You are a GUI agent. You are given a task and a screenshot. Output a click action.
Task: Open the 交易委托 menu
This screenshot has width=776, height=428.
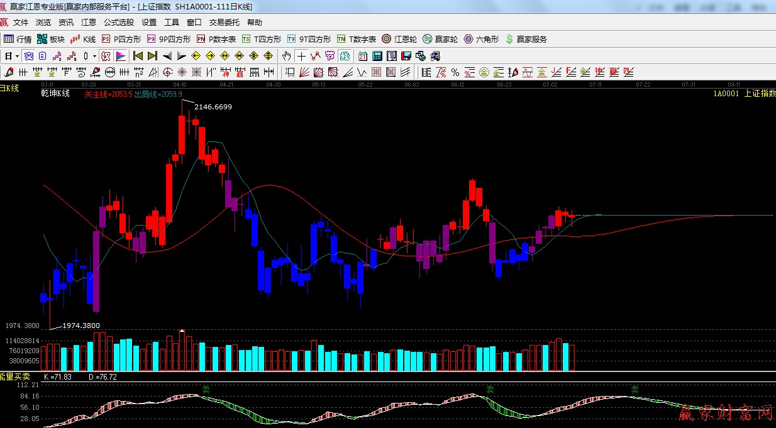click(224, 23)
